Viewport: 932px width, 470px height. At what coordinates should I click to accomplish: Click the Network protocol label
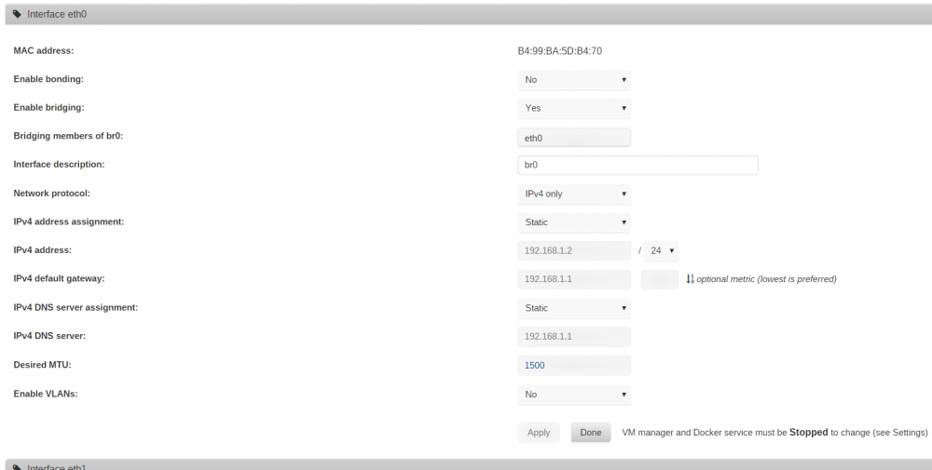(x=51, y=194)
